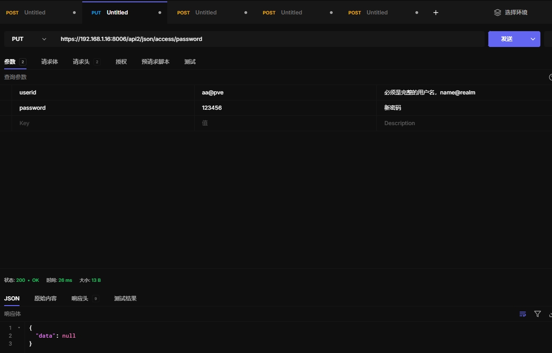Screen dimensions: 552x353
Task: Click the empty Key parameter field
Action: (x=102, y=123)
